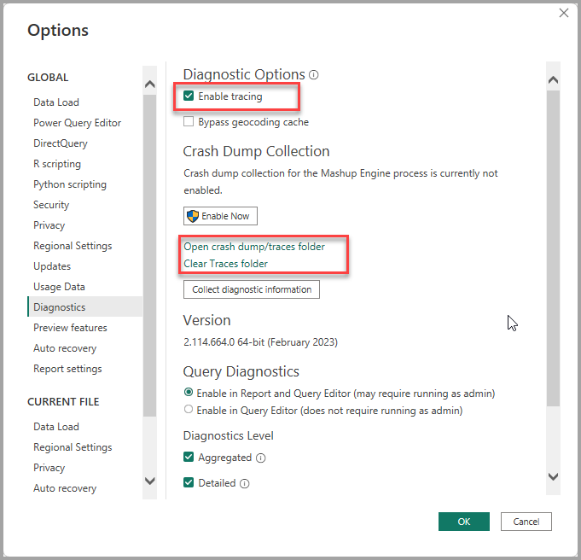Click the Query Diagnostics heading

point(241,371)
